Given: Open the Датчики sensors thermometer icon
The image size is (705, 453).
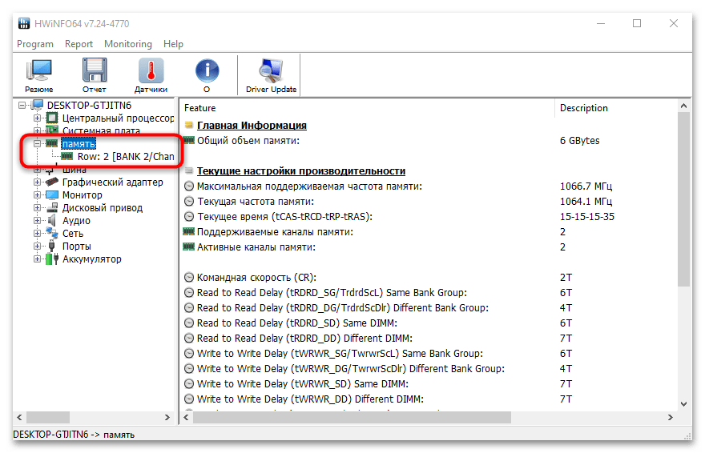Looking at the screenshot, I should pyautogui.click(x=151, y=70).
